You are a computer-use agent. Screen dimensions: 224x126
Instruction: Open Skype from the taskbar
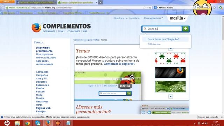pyautogui.click(x=37, y=123)
